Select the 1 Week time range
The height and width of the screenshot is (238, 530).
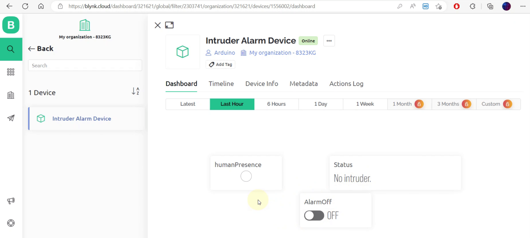(365, 104)
